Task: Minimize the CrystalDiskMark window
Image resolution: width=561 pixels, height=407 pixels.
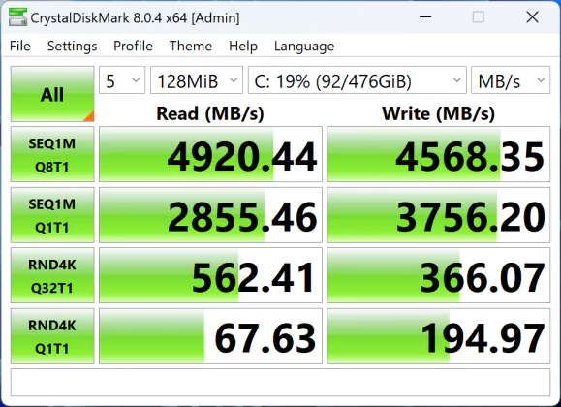Action: pos(425,16)
